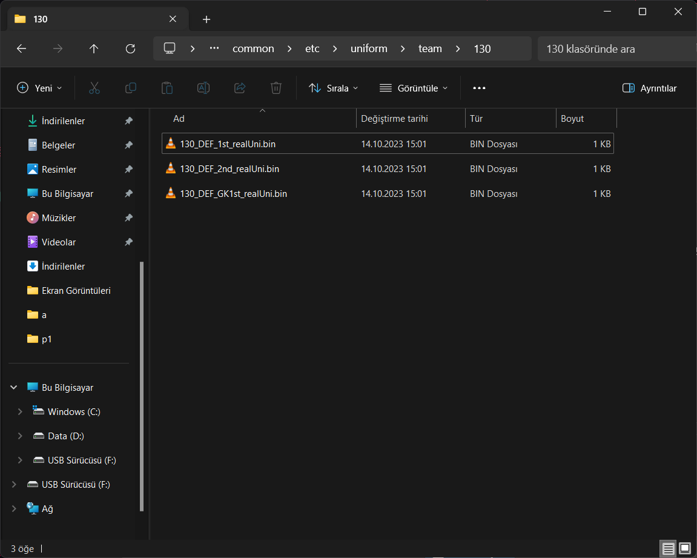Open the Yeni new item menu
This screenshot has width=697, height=558.
click(x=39, y=88)
